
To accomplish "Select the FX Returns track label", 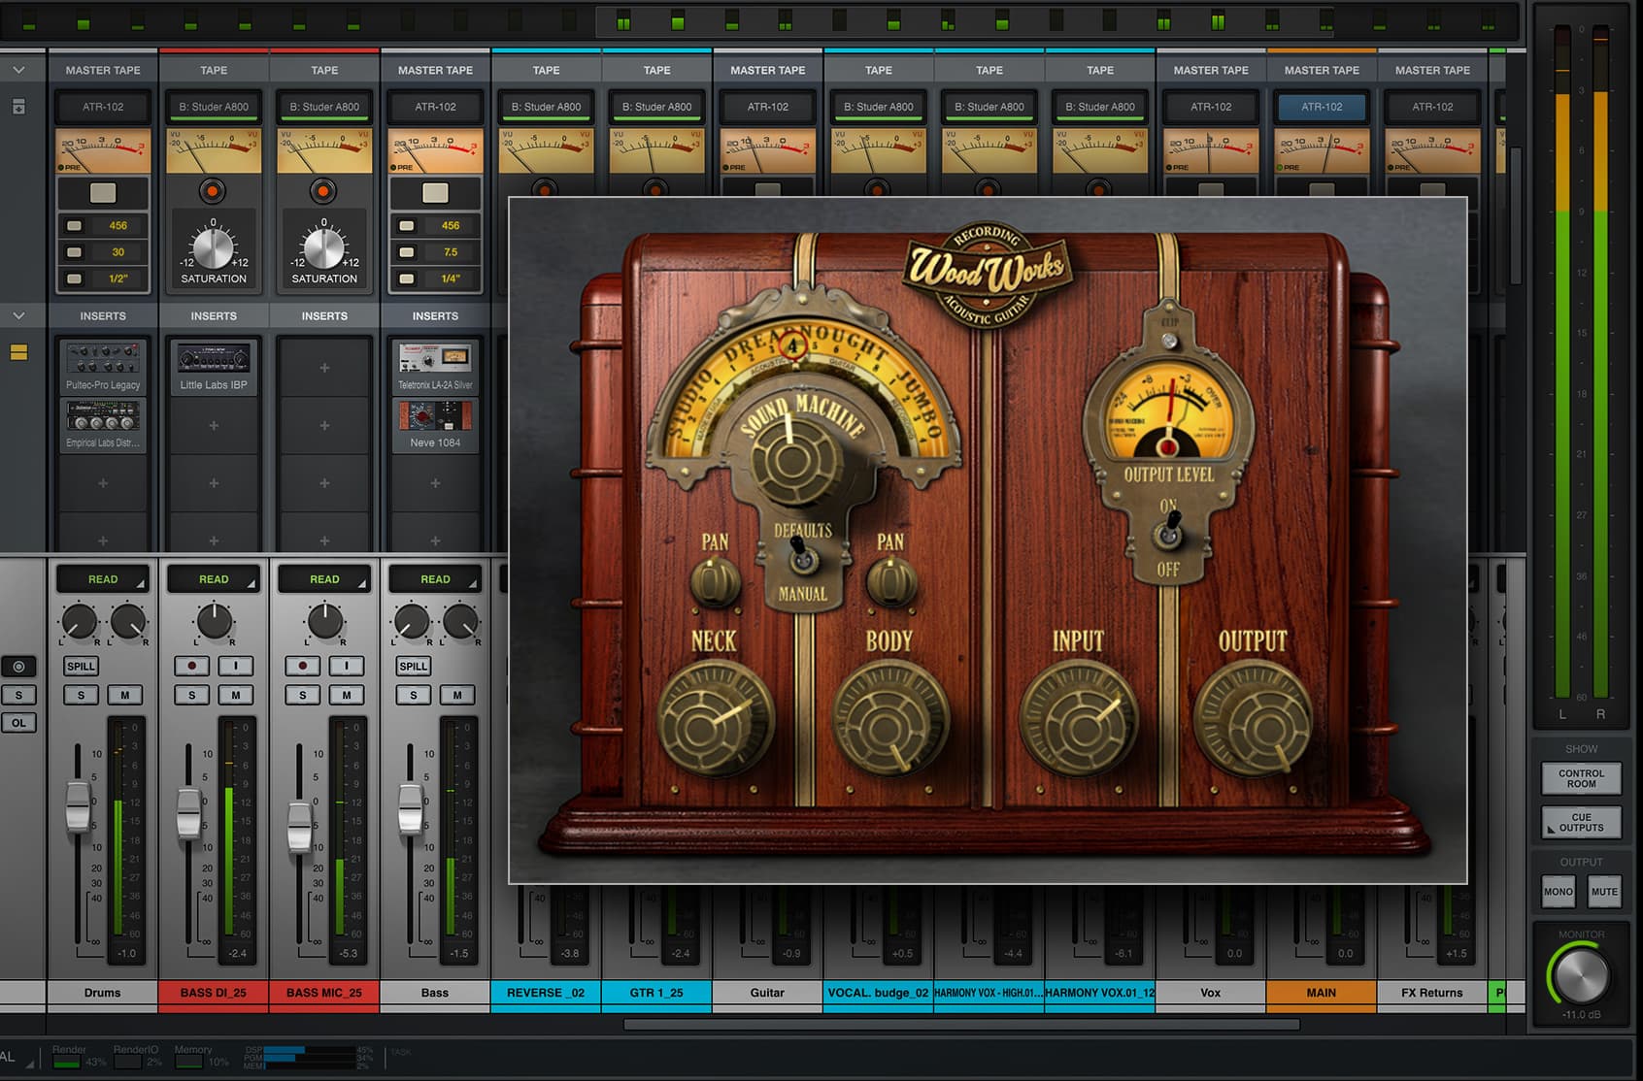I will pyautogui.click(x=1431, y=993).
